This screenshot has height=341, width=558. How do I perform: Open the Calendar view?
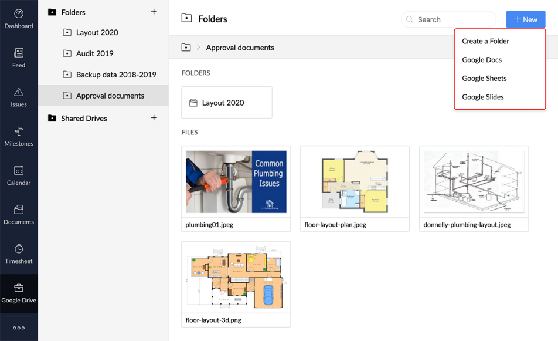click(x=19, y=176)
